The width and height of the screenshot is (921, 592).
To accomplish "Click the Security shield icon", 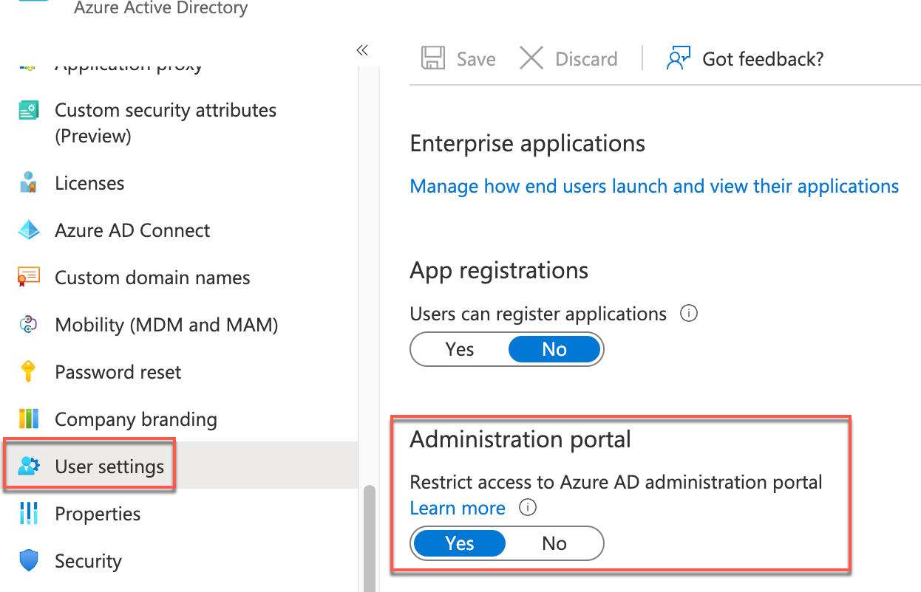I will coord(28,561).
